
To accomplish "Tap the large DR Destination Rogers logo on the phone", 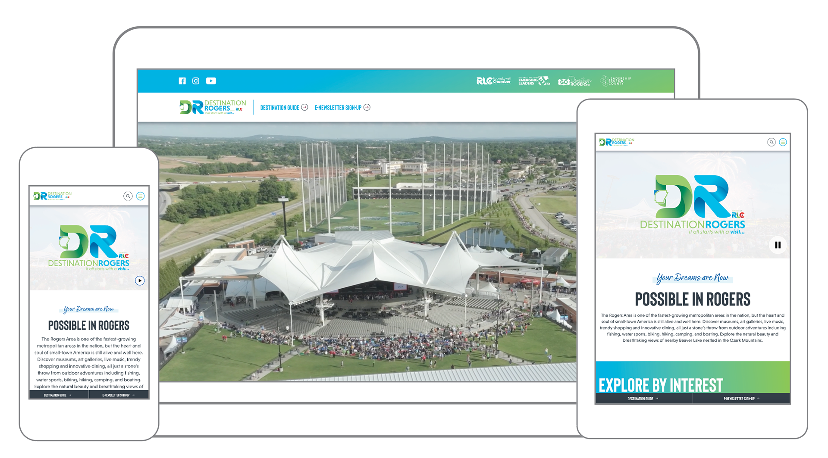I will click(x=88, y=248).
